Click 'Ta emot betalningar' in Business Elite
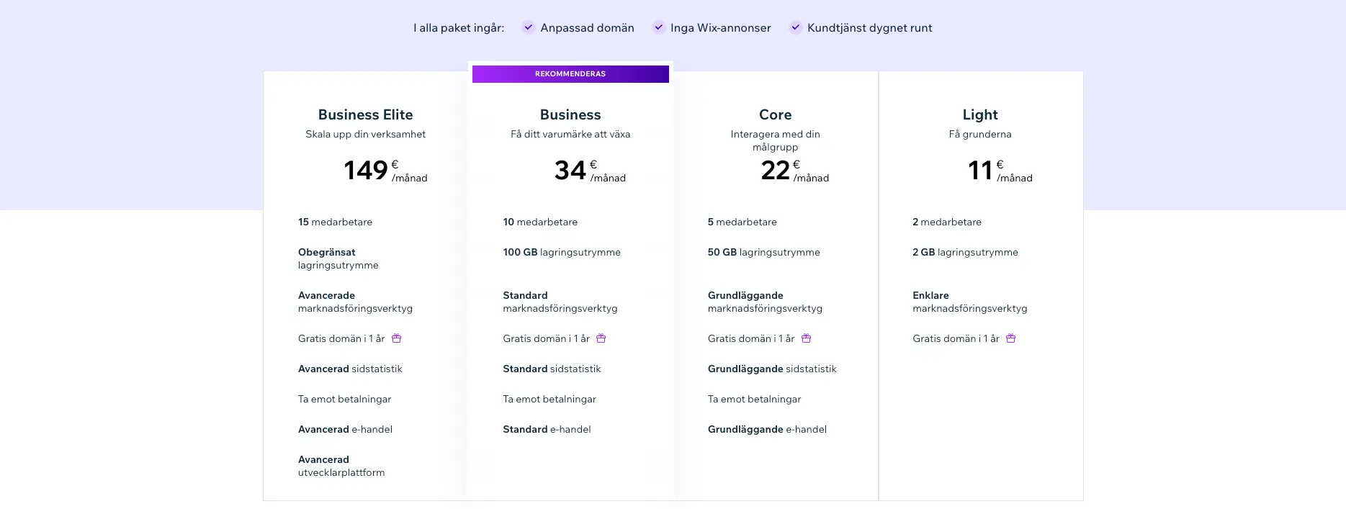The height and width of the screenshot is (509, 1346). 345,399
